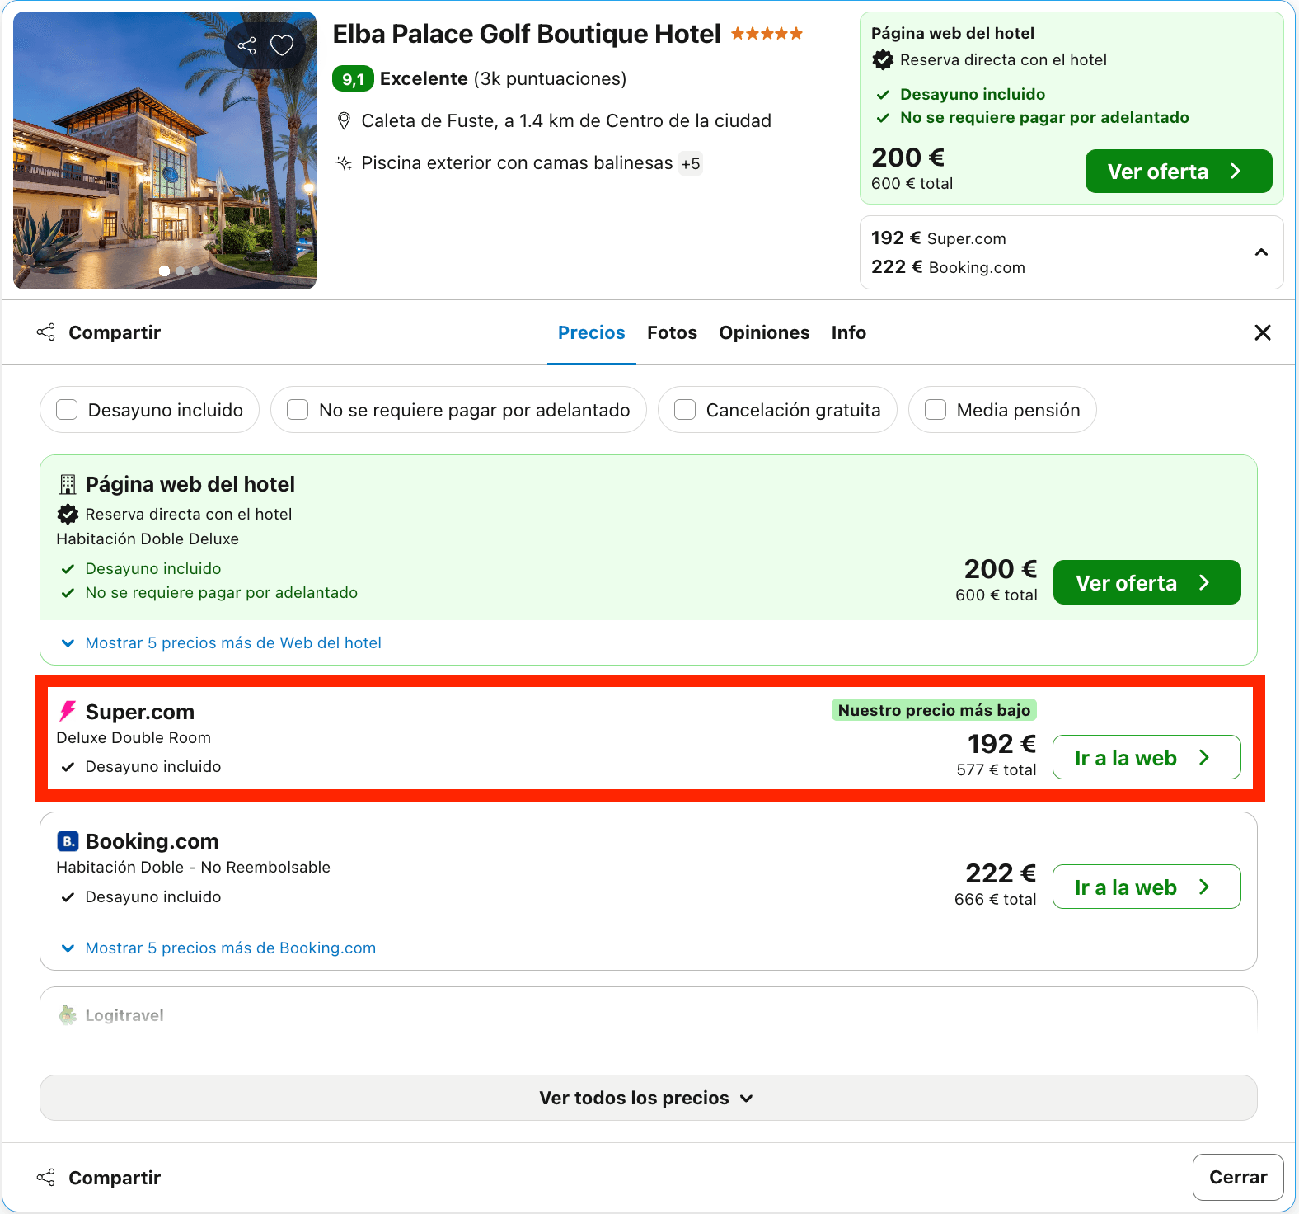Save hotel with the heart icon

tap(282, 45)
